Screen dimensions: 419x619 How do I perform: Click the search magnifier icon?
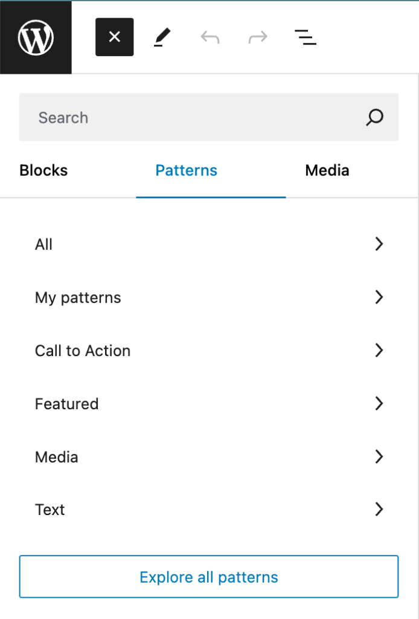tap(374, 117)
